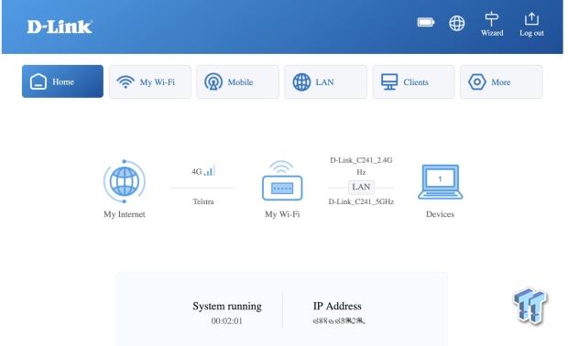The image size is (568, 346).
Task: Click the My Internet label
Action: point(125,214)
